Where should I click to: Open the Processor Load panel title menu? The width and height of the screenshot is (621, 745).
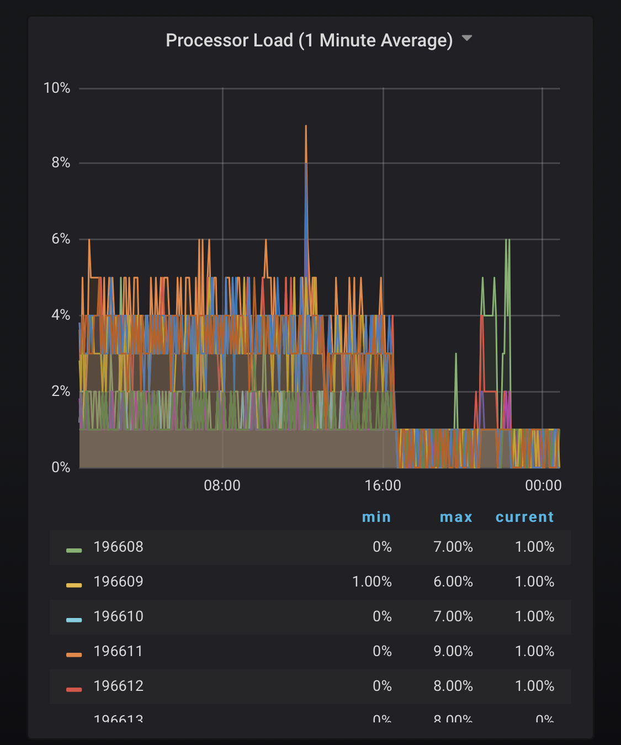click(x=309, y=40)
